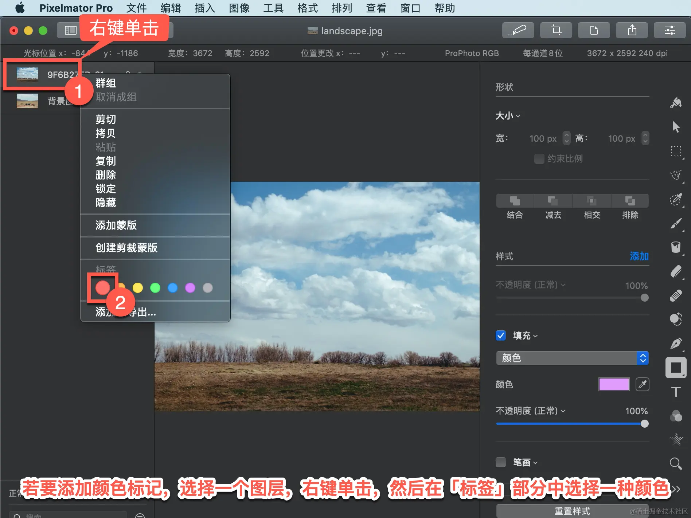The width and height of the screenshot is (691, 518).
Task: Click the Subtract shapes icon
Action: [x=553, y=201]
